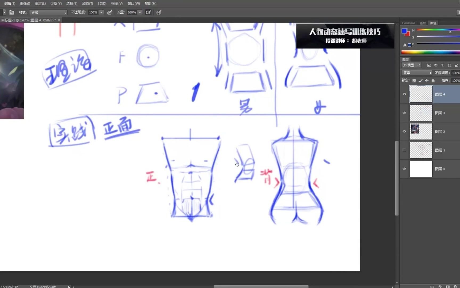Click the Add layer mask icon
The width and height of the screenshot is (460, 288).
pyautogui.click(x=448, y=286)
